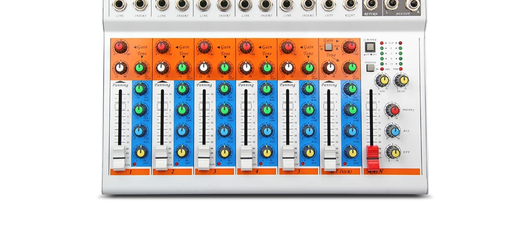
Task: Click channel 1 yellow EFF knob
Action: click(140, 153)
